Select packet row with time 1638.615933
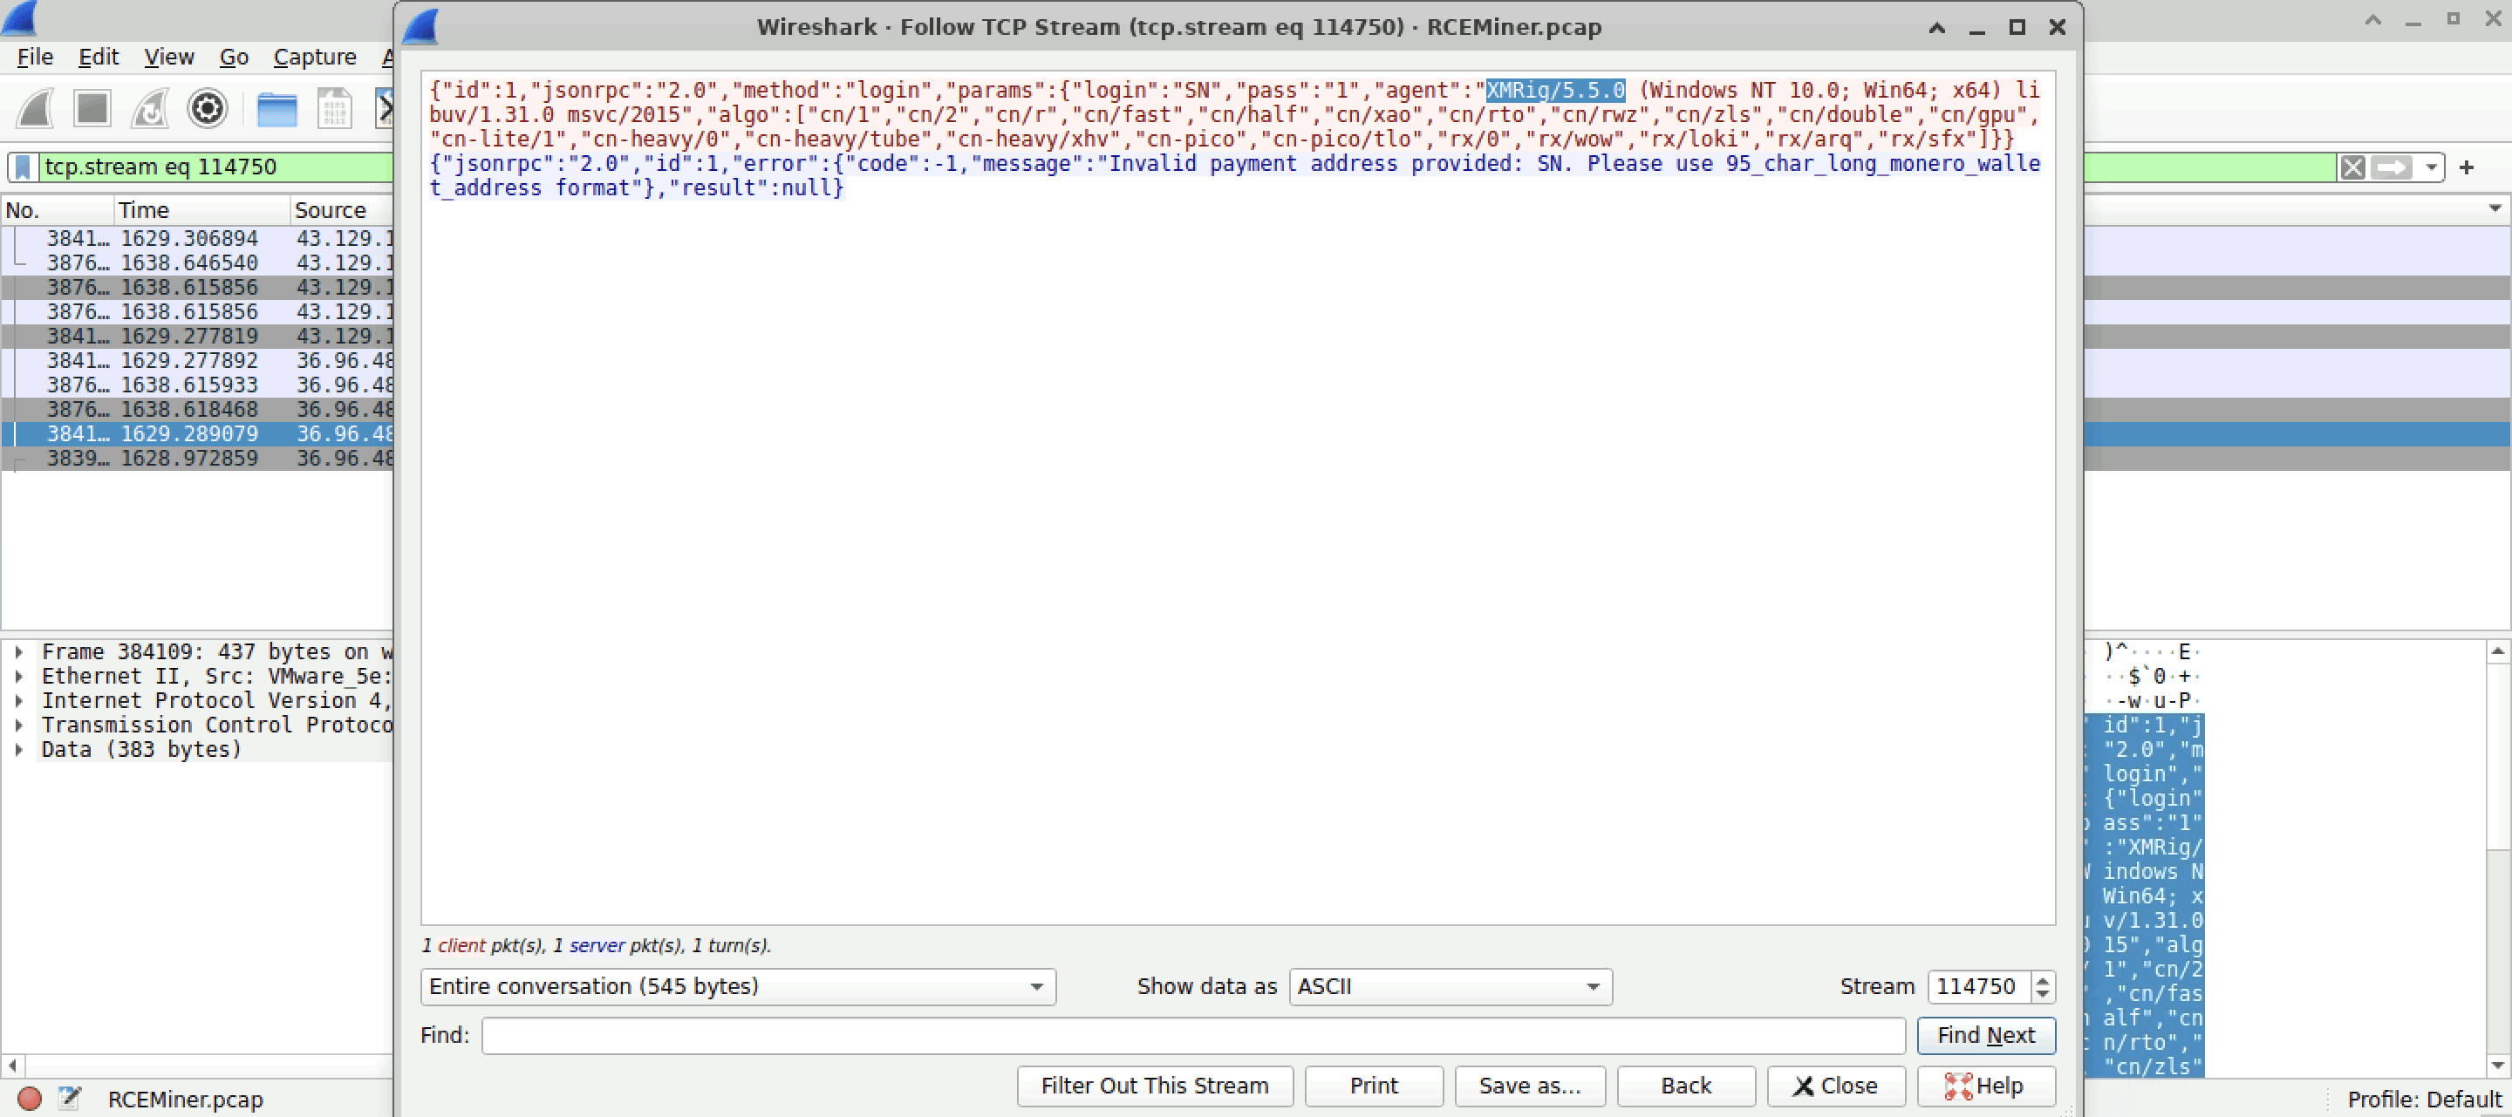The height and width of the screenshot is (1117, 2512). point(197,384)
